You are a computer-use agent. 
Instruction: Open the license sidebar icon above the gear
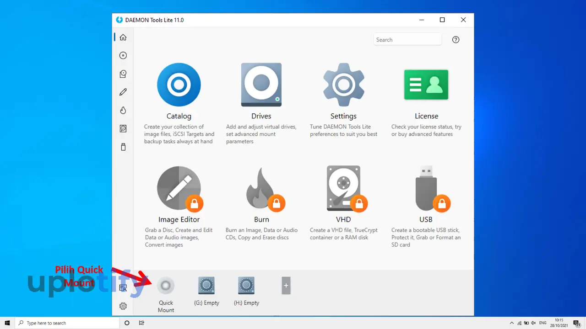click(x=123, y=288)
